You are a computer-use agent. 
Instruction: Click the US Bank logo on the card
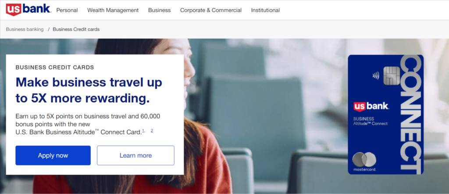coord(371,107)
